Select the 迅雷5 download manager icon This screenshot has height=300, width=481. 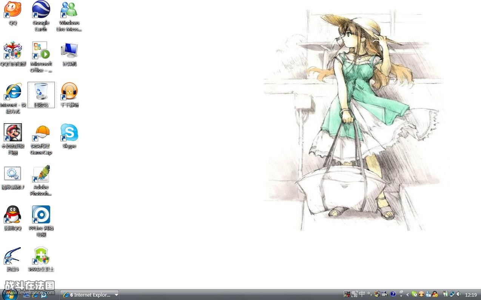[x=13, y=259]
